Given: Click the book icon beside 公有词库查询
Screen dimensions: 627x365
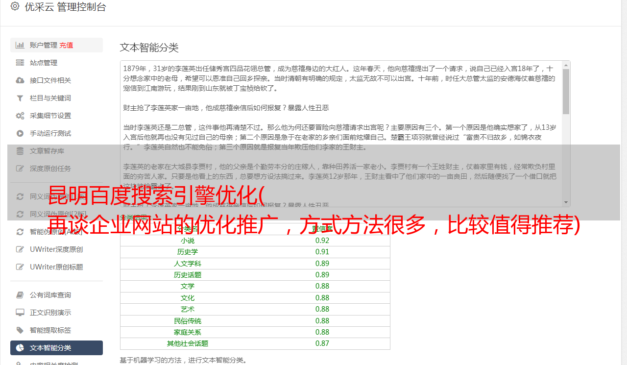Looking at the screenshot, I should (x=20, y=295).
